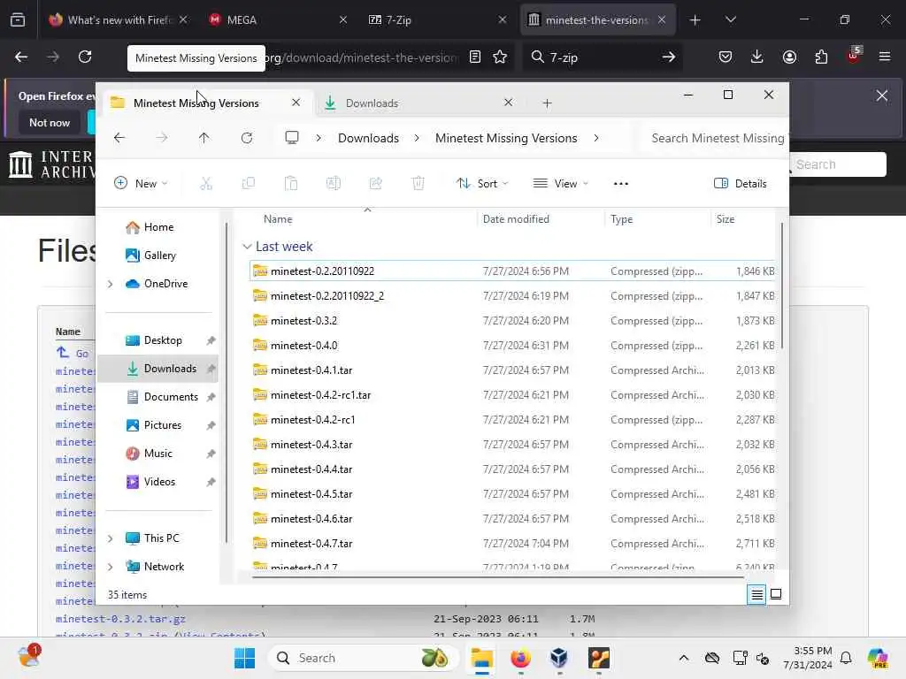The height and width of the screenshot is (679, 906).
Task: Click the Share icon in Explorer toolbar
Action: (x=375, y=184)
